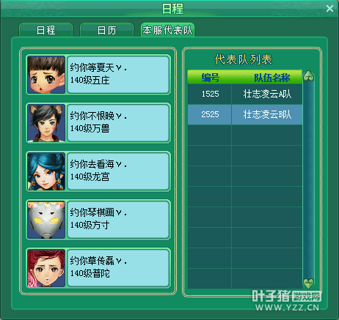Open the 日历 tab
This screenshot has width=339, height=320.
106,30
